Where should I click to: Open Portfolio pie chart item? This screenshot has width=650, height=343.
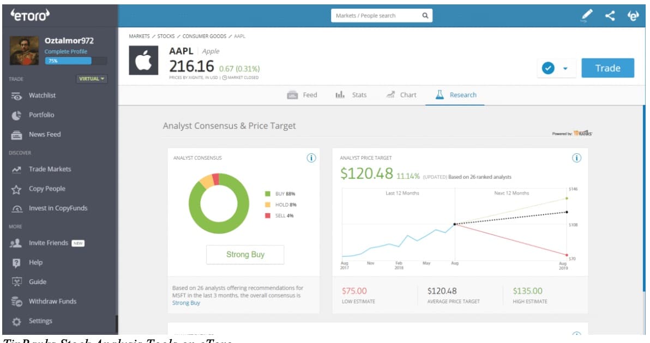point(41,115)
